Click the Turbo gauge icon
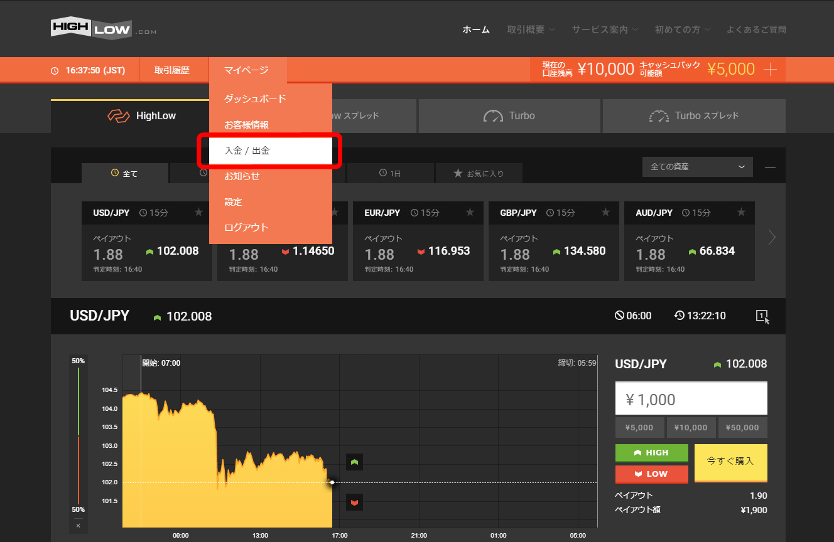This screenshot has height=542, width=834. pyautogui.click(x=494, y=116)
